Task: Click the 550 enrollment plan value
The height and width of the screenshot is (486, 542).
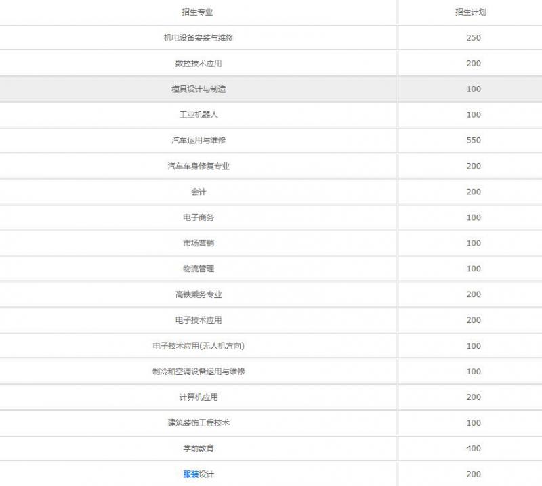Action: click(x=473, y=141)
